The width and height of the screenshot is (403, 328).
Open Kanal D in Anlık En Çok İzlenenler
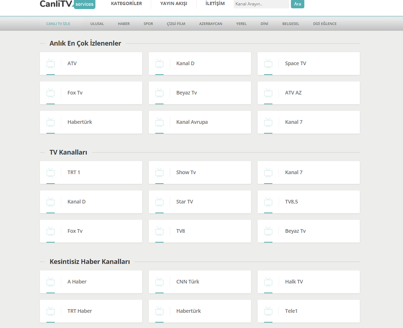200,64
